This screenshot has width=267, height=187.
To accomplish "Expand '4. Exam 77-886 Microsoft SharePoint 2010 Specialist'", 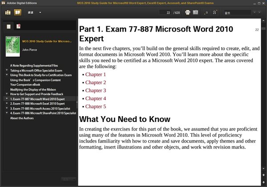I will coord(6,113).
